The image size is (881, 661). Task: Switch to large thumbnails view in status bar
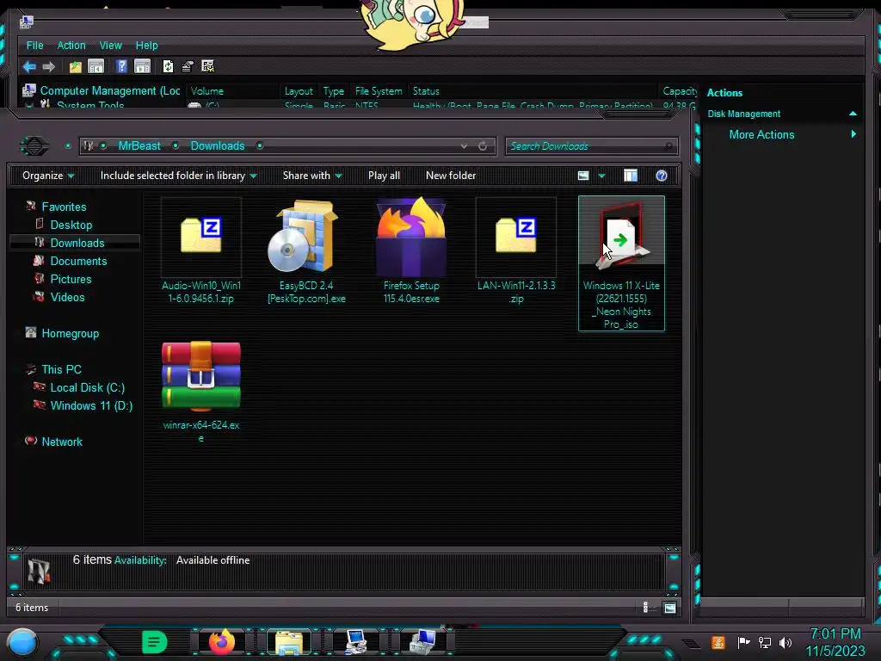[669, 608]
